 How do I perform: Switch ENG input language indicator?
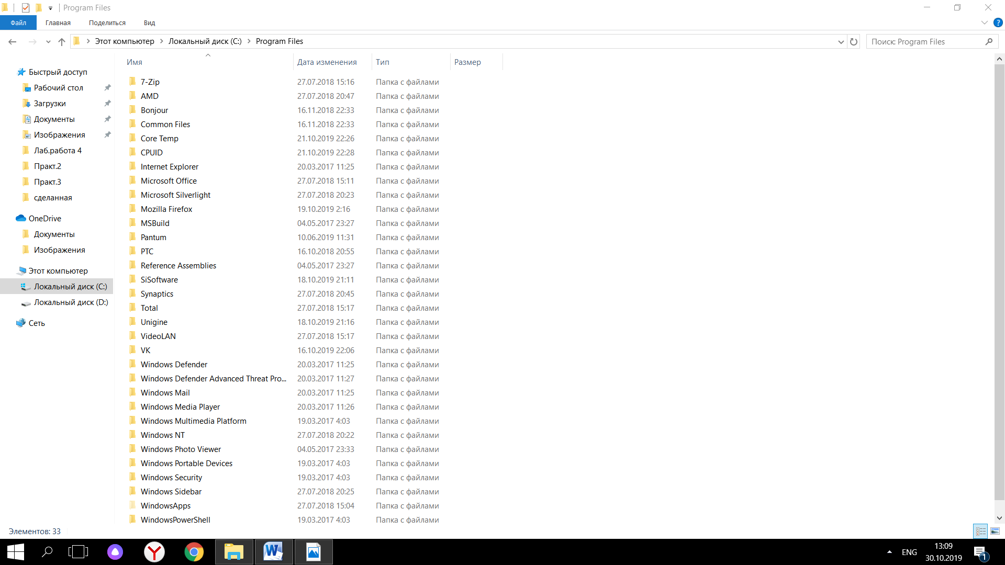pyautogui.click(x=909, y=552)
